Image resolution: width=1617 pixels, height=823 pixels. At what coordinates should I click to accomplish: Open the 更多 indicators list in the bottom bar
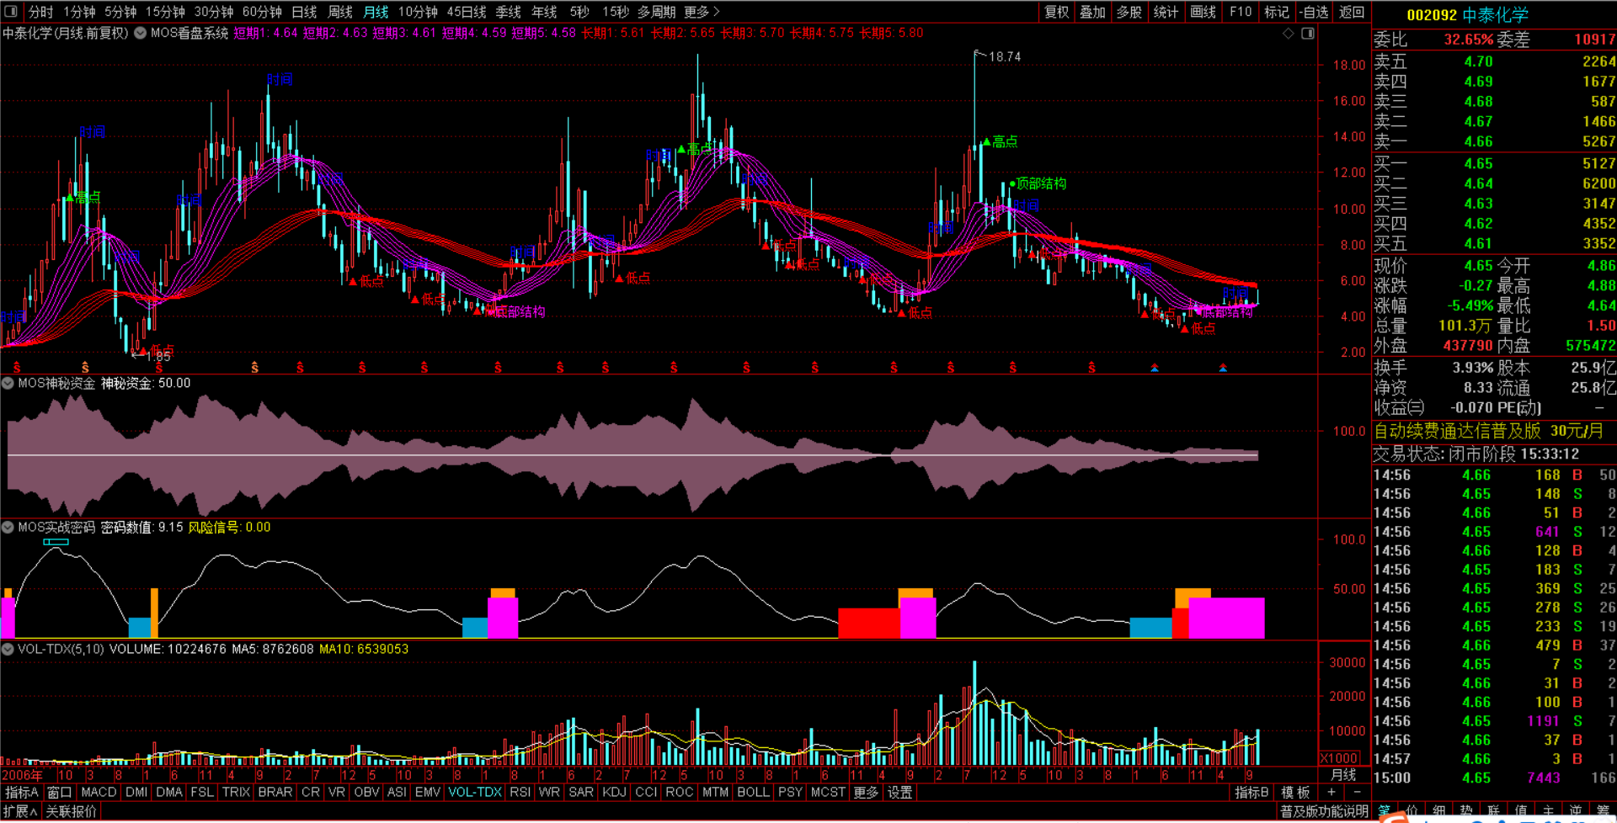(x=866, y=793)
